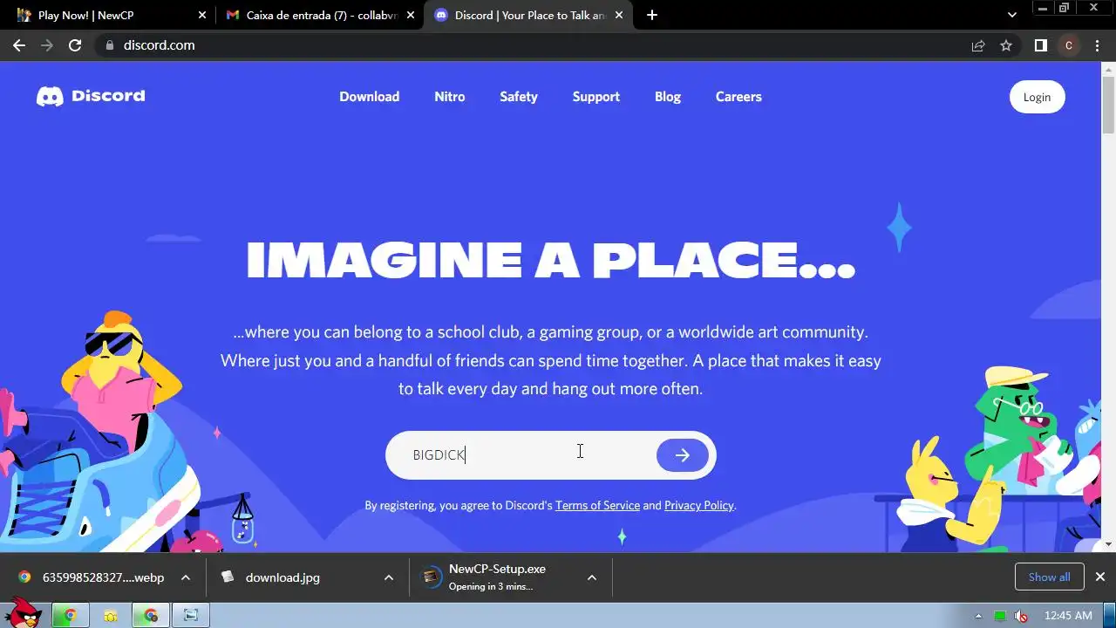This screenshot has height=628, width=1116.
Task: Open the first Chrome taskbar icon
Action: (70, 615)
